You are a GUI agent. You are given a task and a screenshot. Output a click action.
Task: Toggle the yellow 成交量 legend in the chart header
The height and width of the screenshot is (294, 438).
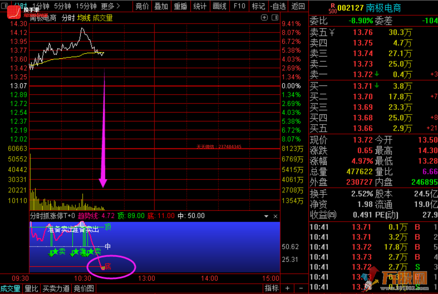point(103,18)
